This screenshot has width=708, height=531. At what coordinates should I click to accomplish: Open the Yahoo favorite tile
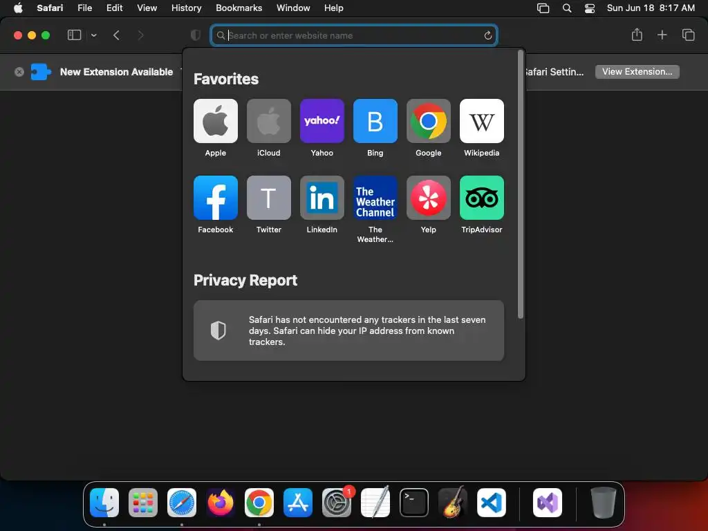tap(322, 121)
